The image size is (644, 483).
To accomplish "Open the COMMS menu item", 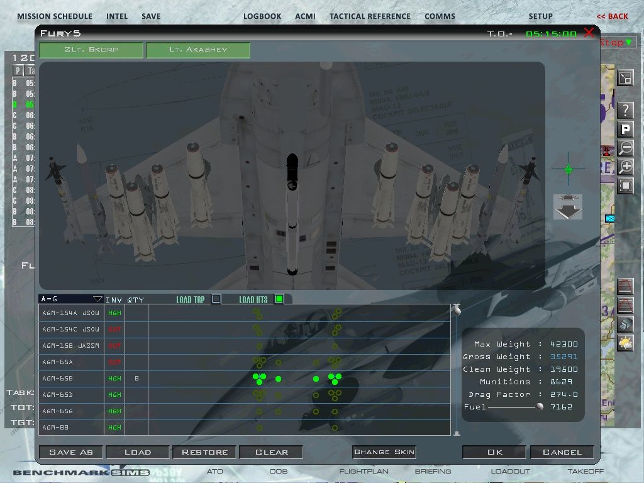I will [440, 16].
